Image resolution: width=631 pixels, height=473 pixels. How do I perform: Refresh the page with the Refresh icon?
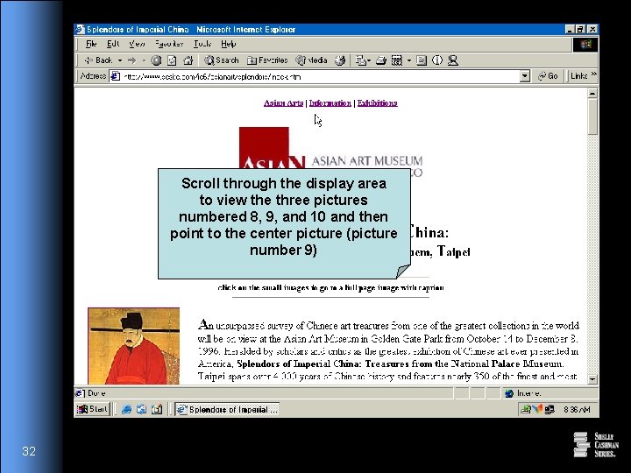tap(172, 60)
